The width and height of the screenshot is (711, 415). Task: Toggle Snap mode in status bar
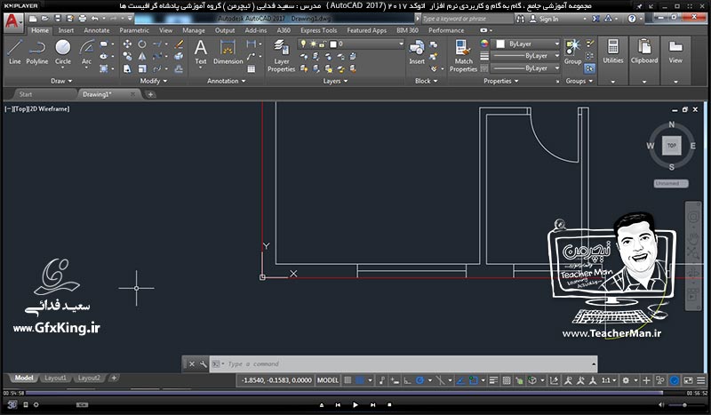tap(360, 380)
